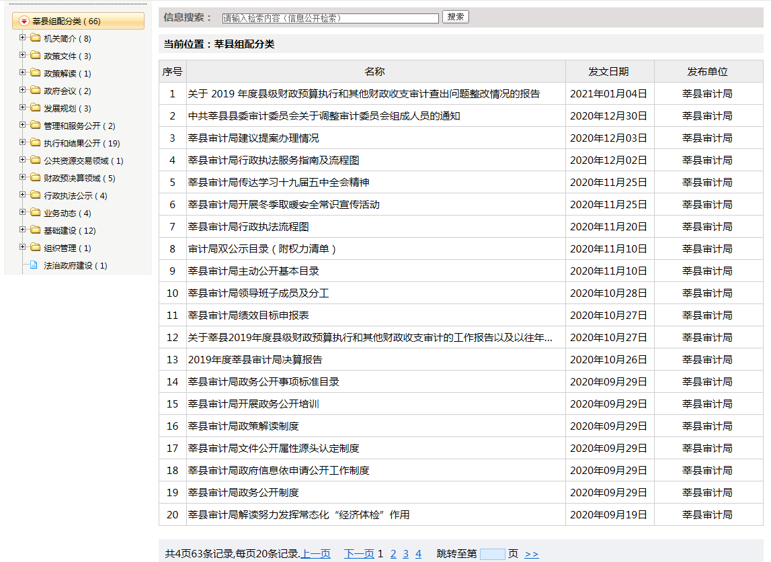The width and height of the screenshot is (771, 562).
Task: Expand the 政策文件 tree node
Action: click(x=22, y=55)
